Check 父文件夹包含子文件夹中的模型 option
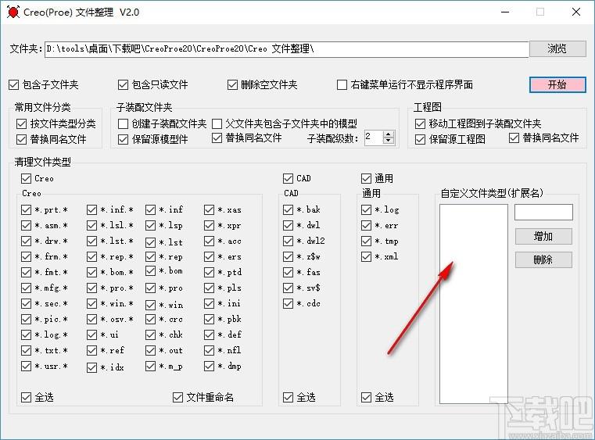Viewport: 595px width, 440px height. tap(217, 123)
